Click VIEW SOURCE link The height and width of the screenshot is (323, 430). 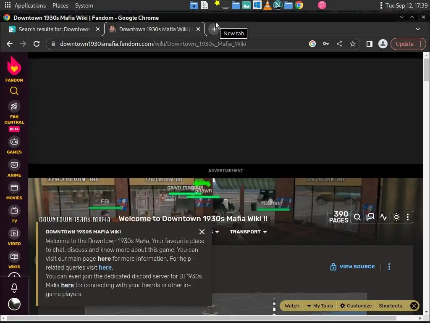point(352,267)
